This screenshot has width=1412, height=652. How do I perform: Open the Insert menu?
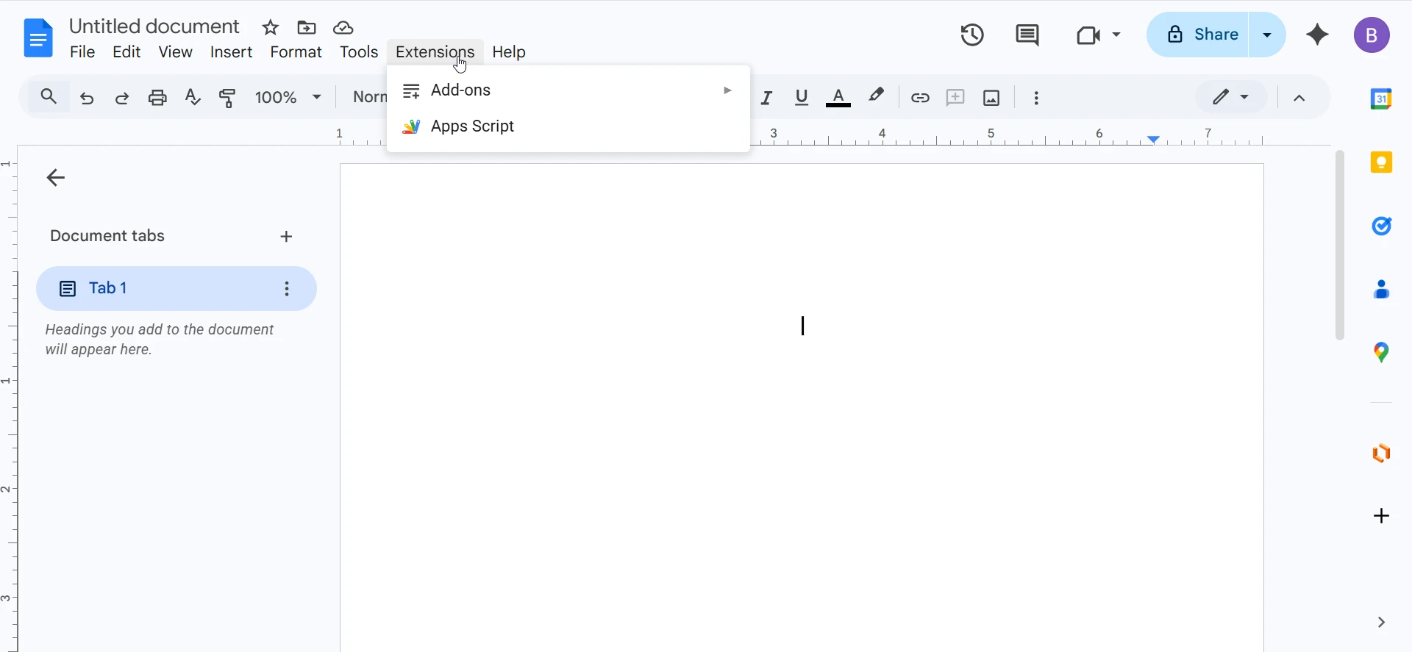pyautogui.click(x=231, y=52)
